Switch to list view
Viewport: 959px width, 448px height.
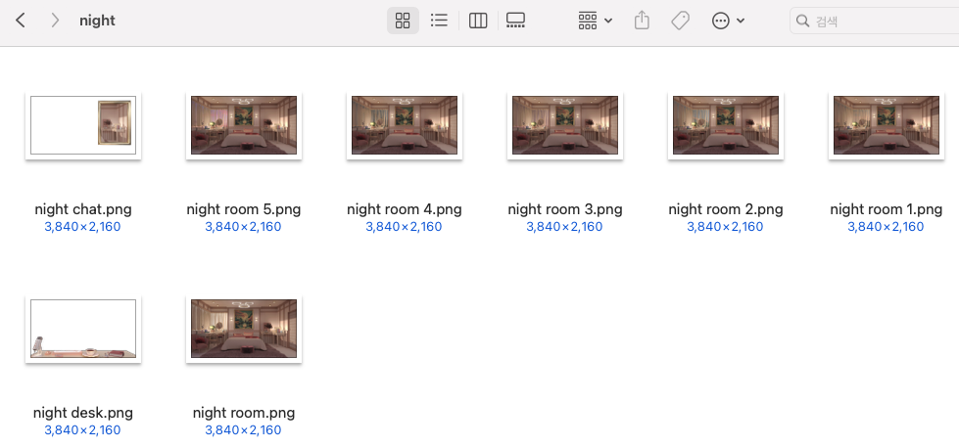(439, 21)
